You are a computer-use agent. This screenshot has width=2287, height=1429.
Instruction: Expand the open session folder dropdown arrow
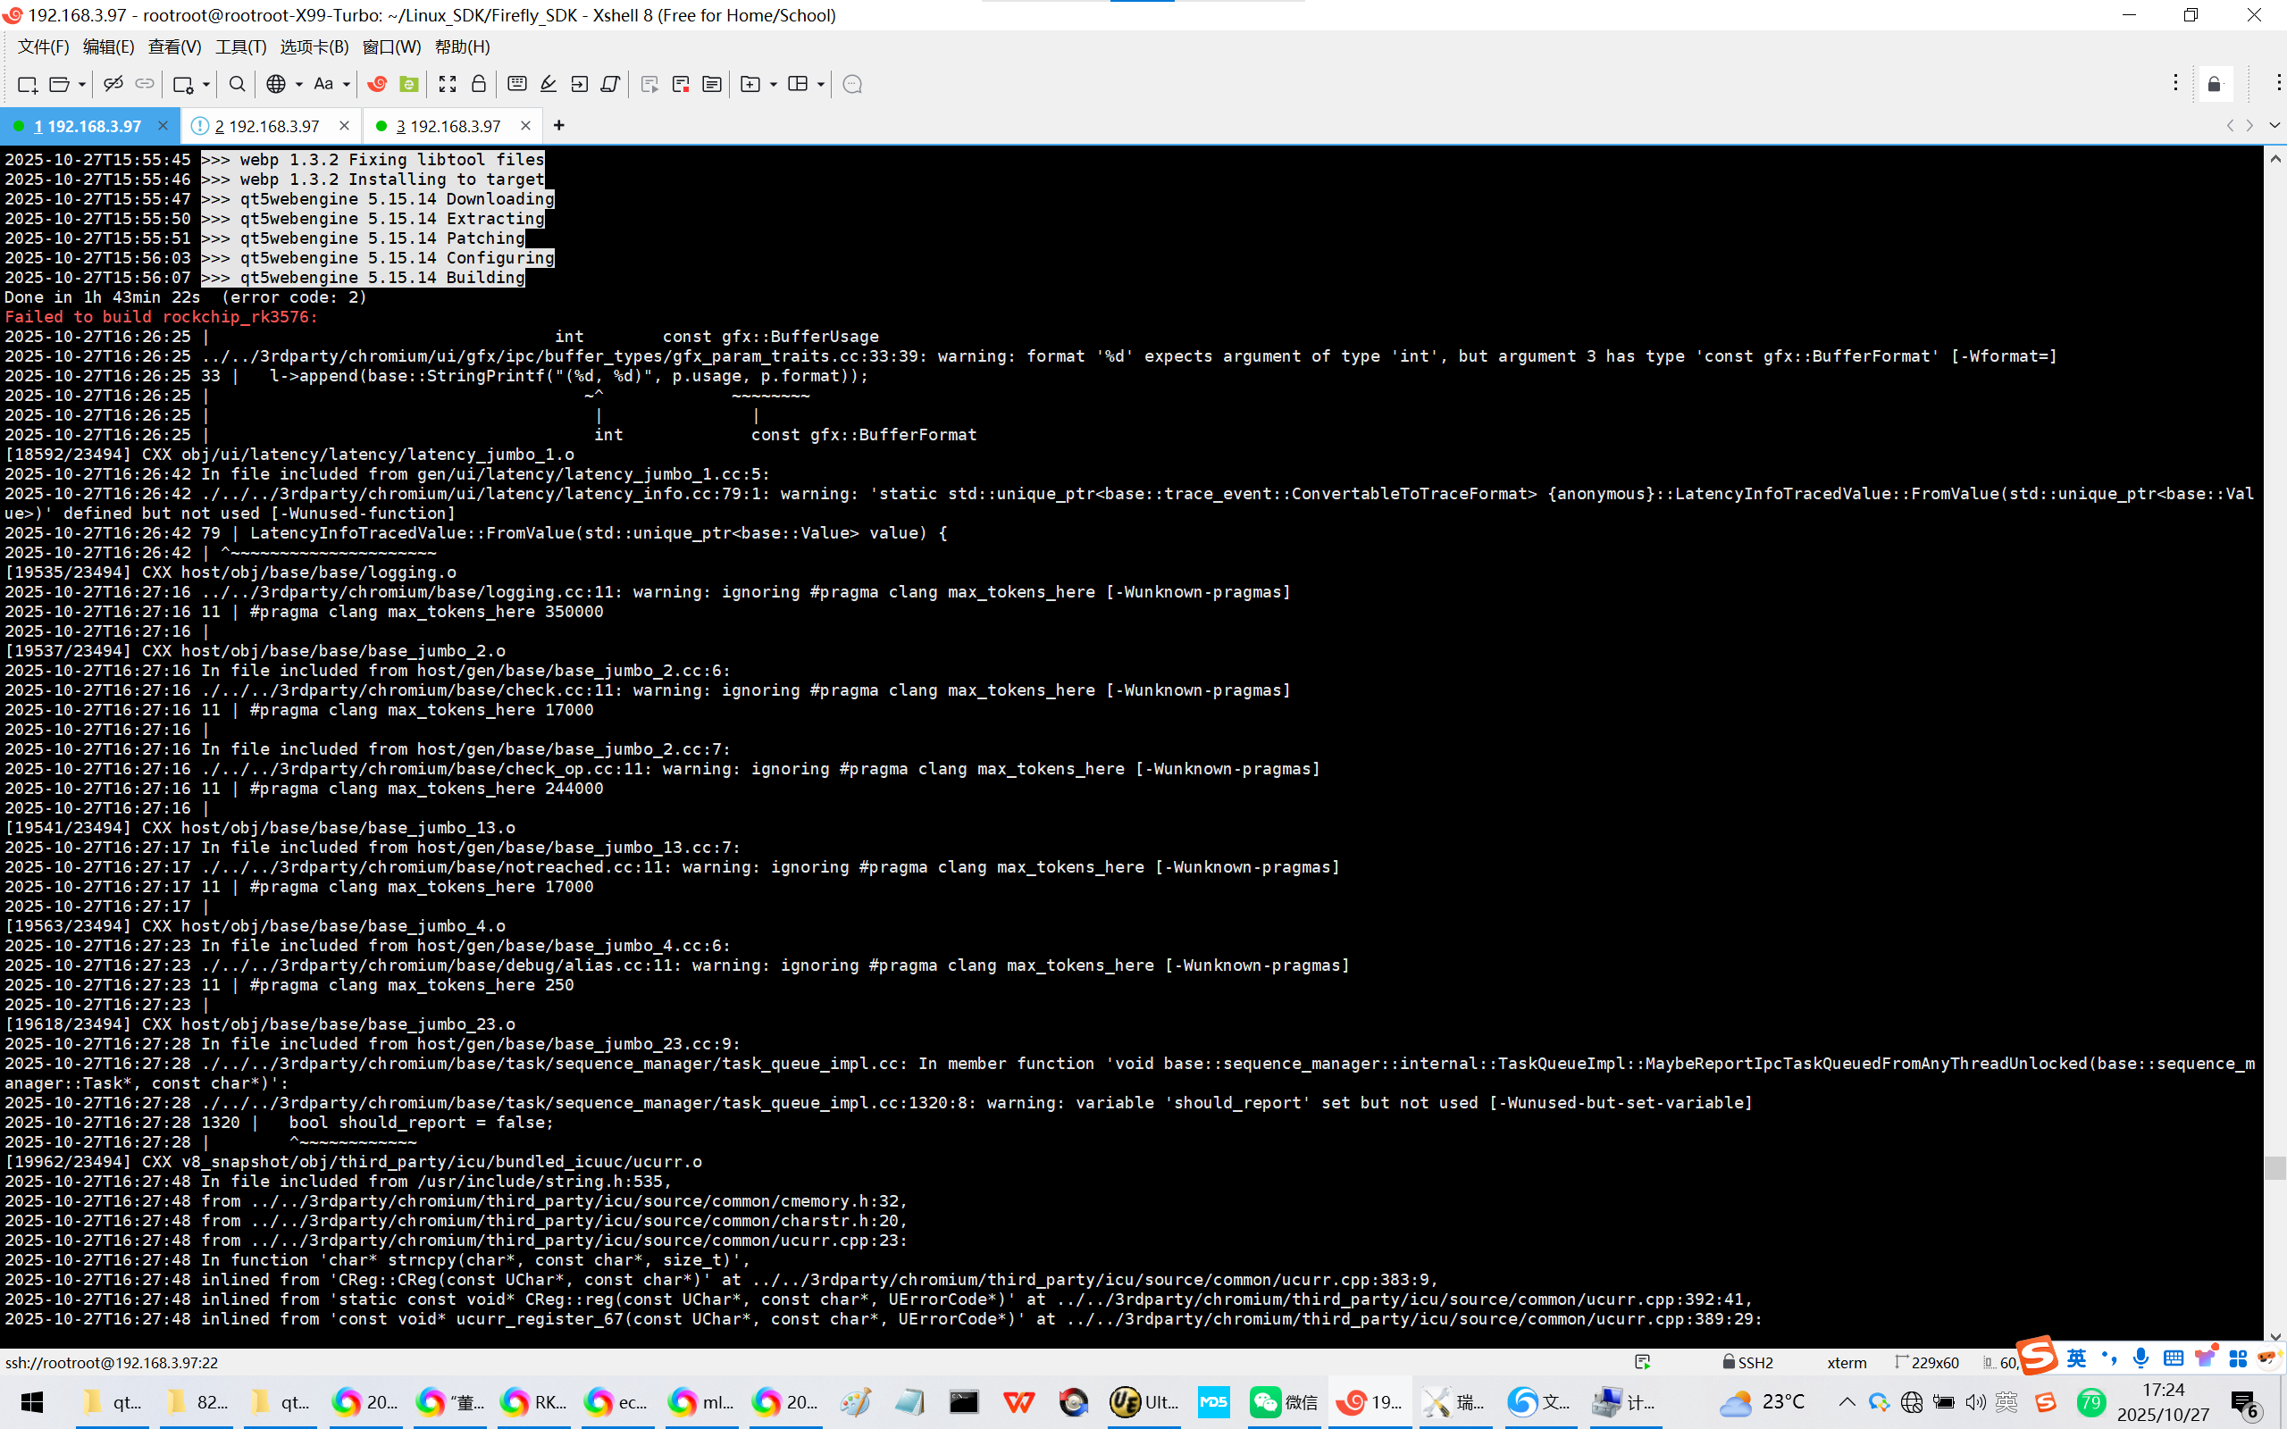pyautogui.click(x=82, y=85)
